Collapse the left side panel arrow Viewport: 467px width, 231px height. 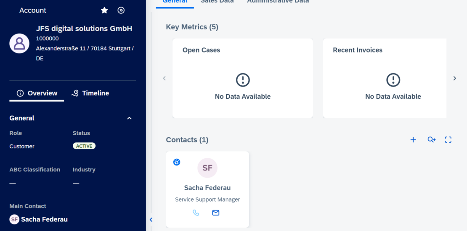point(151,219)
